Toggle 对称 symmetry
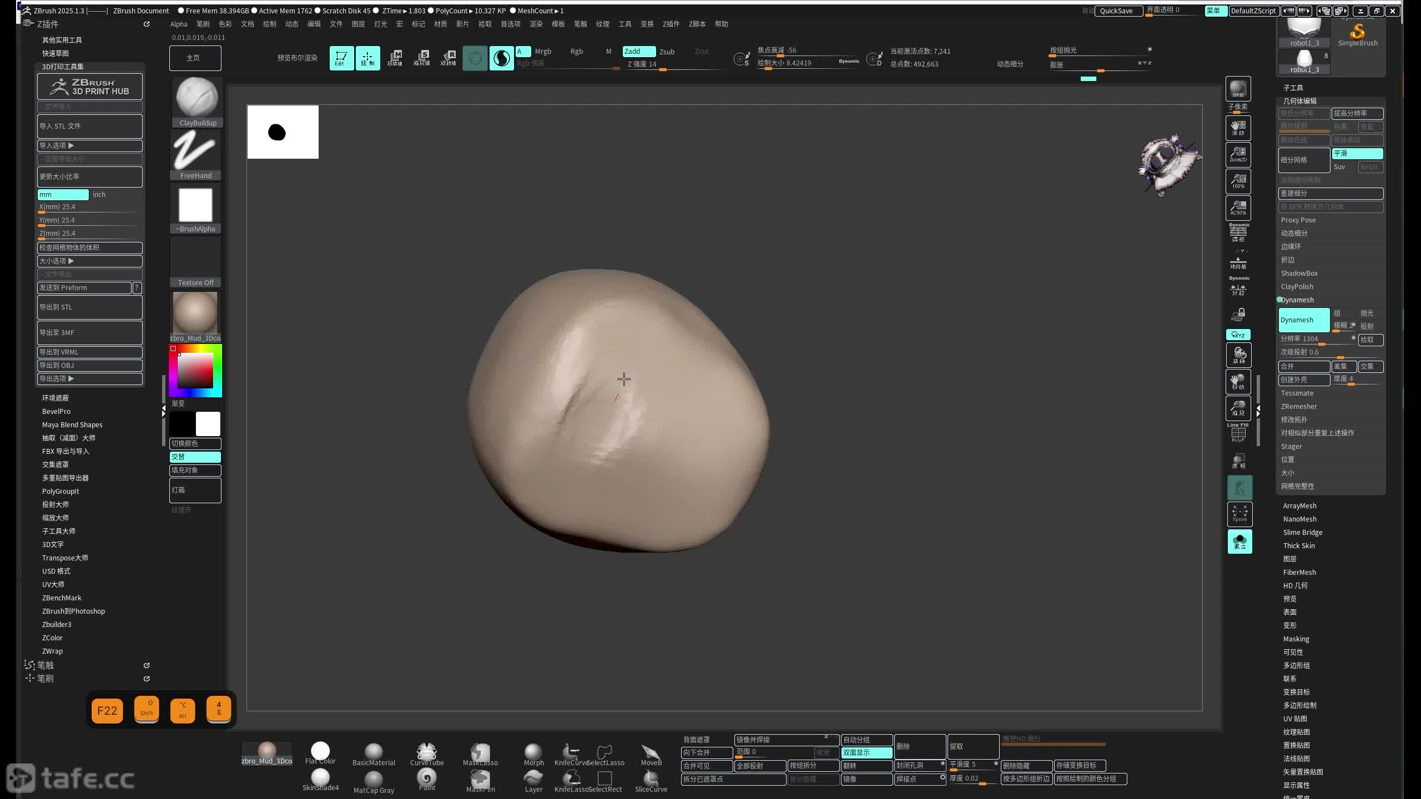The image size is (1421, 799). 1238,286
